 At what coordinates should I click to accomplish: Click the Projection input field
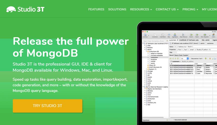pos(197,49)
